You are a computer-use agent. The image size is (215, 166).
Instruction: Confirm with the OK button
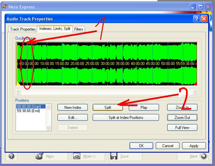click(141, 146)
